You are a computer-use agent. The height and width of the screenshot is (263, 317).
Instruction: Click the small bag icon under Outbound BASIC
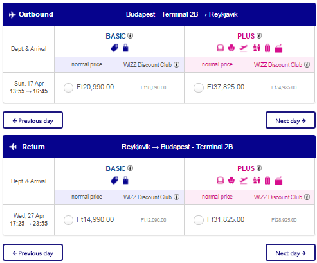pos(125,48)
